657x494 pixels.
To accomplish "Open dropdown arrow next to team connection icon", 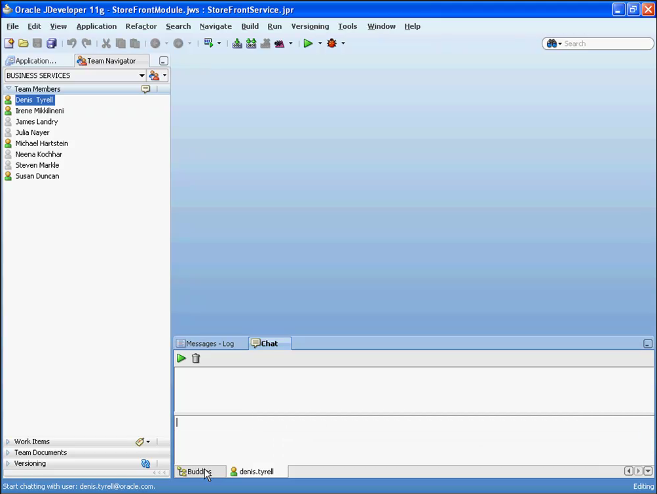I will (x=164, y=75).
